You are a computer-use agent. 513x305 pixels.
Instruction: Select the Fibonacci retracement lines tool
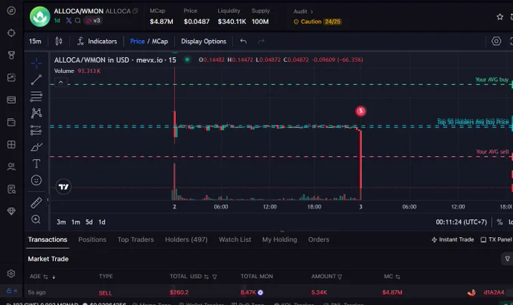point(36,96)
